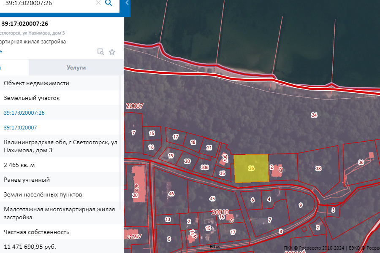Add the parcel to favorites with star
The height and width of the screenshot is (253, 380).
112,52
